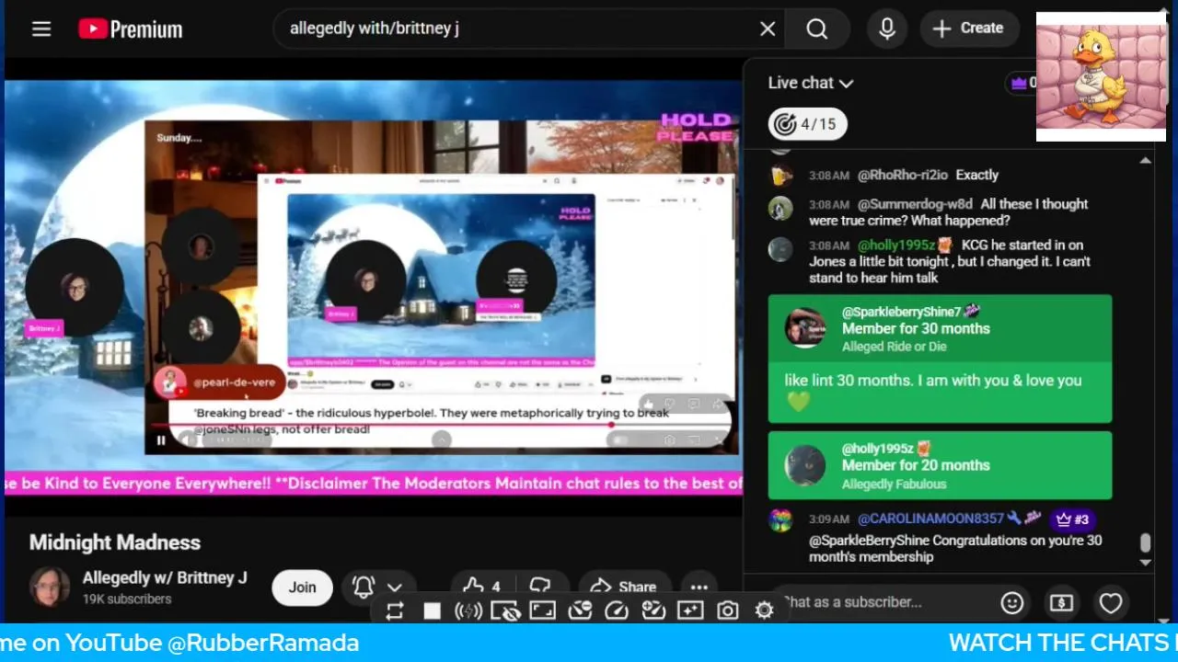Viewport: 1178px width, 662px height.
Task: Toggle the notification bell
Action: (x=364, y=588)
